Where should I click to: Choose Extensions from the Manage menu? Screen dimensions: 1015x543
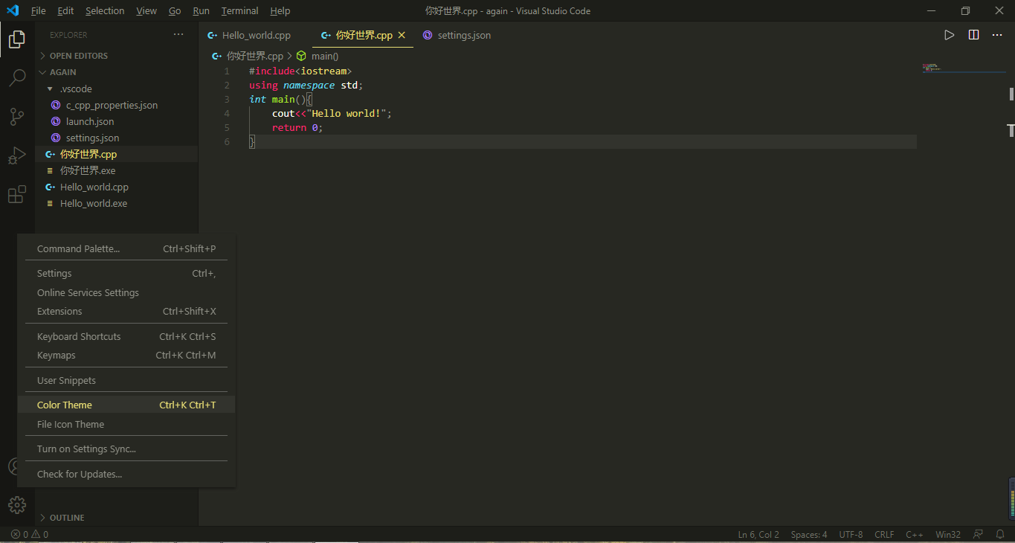(x=126, y=312)
